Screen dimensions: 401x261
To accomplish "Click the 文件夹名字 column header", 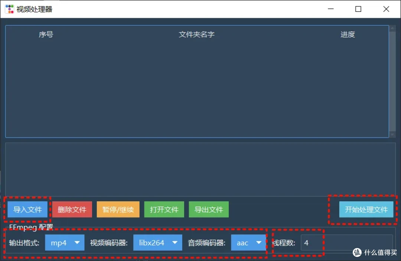I will pos(196,34).
